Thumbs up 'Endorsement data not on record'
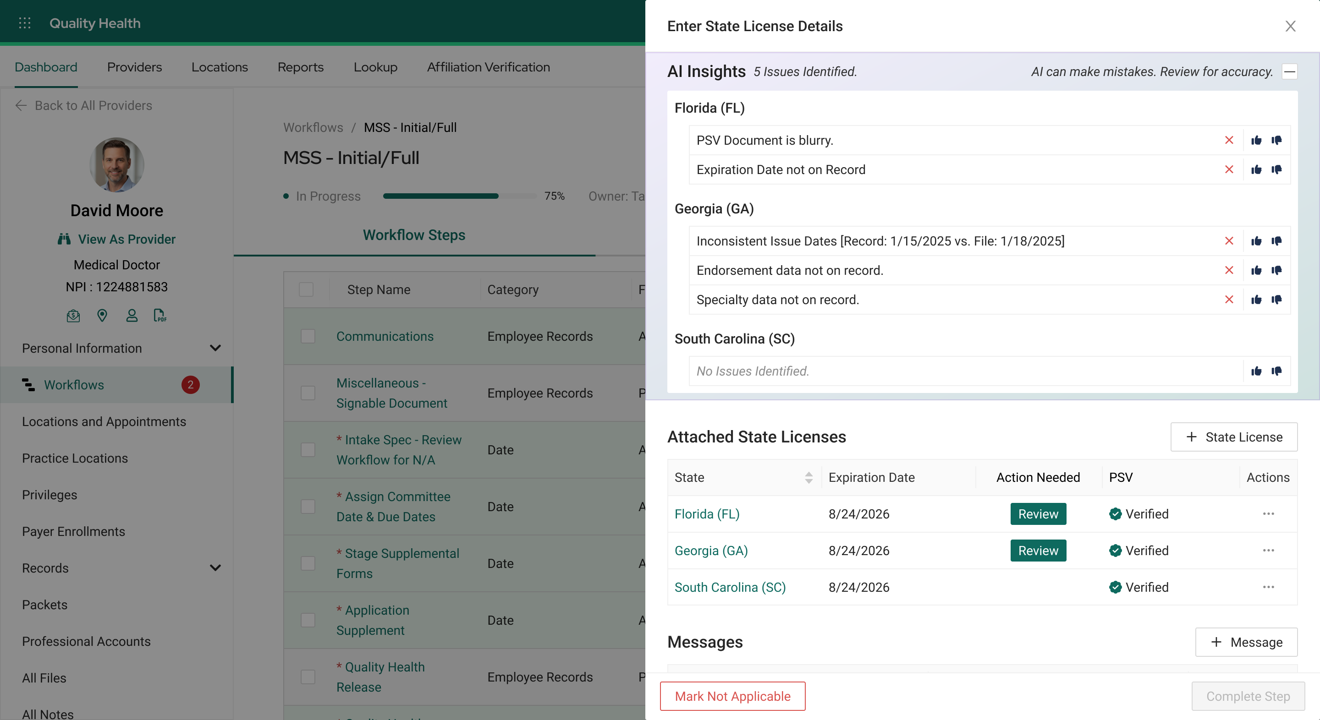 click(x=1256, y=270)
